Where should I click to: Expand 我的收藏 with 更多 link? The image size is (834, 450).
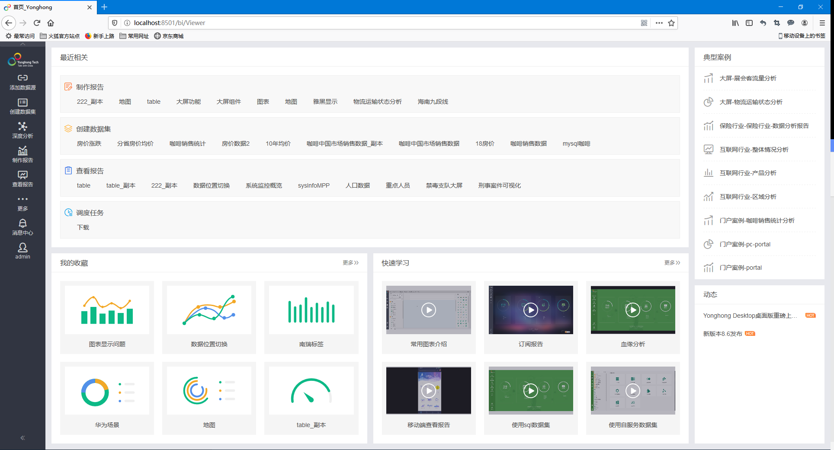[x=350, y=263]
